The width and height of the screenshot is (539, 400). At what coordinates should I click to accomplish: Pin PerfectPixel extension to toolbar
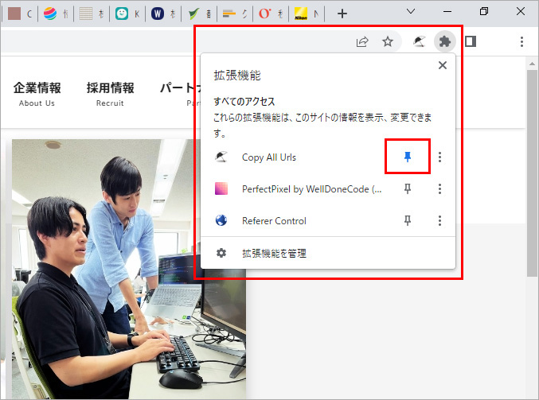[408, 188]
